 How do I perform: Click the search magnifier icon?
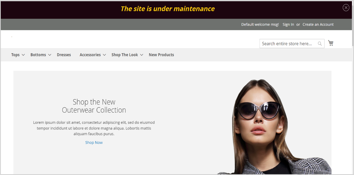click(x=319, y=43)
